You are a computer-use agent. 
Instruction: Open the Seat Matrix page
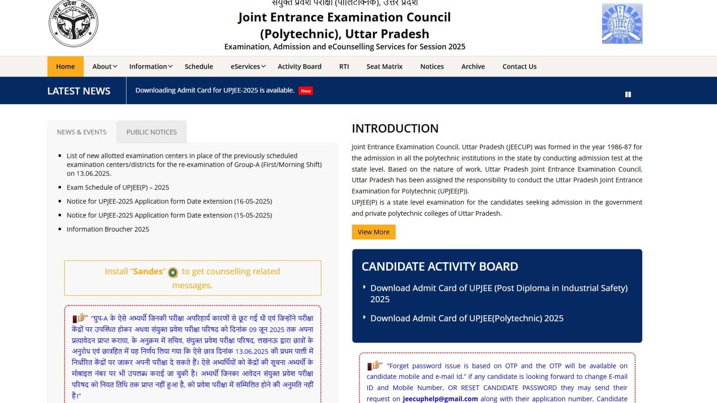[384, 66]
